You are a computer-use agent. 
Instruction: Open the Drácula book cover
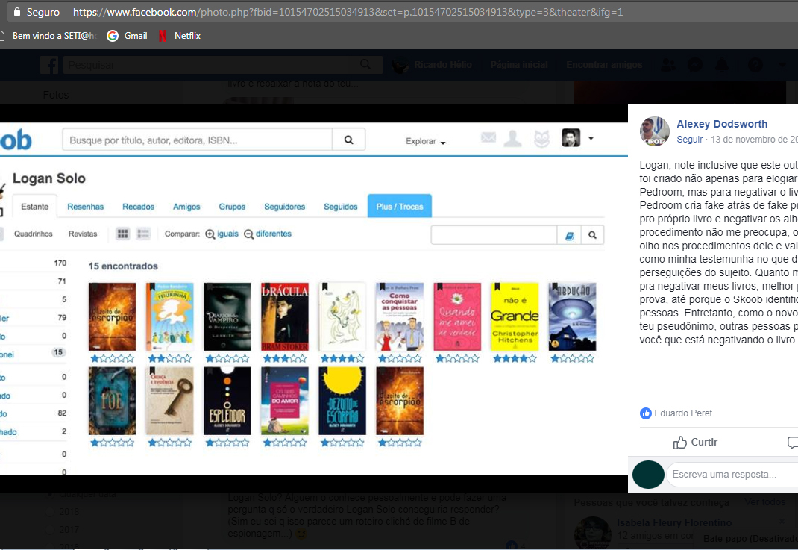click(285, 316)
